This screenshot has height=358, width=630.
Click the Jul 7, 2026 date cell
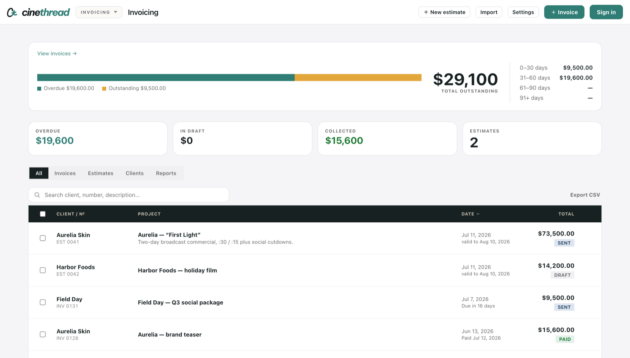pos(475,299)
